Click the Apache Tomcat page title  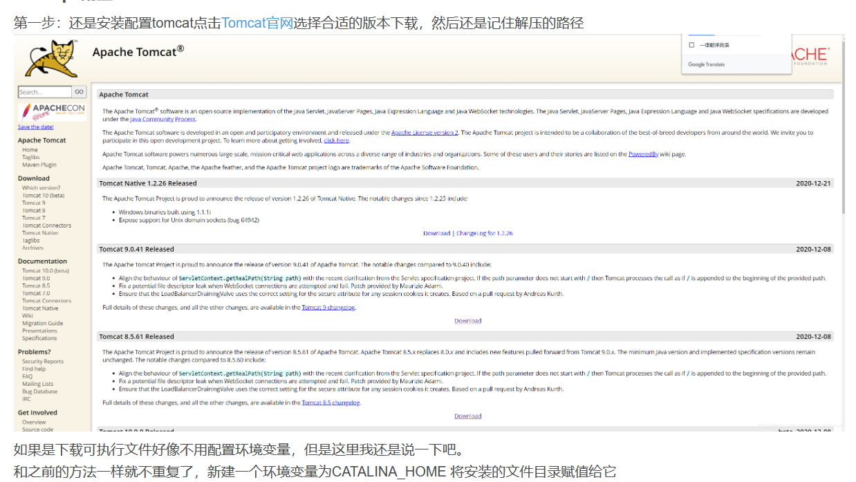point(138,51)
